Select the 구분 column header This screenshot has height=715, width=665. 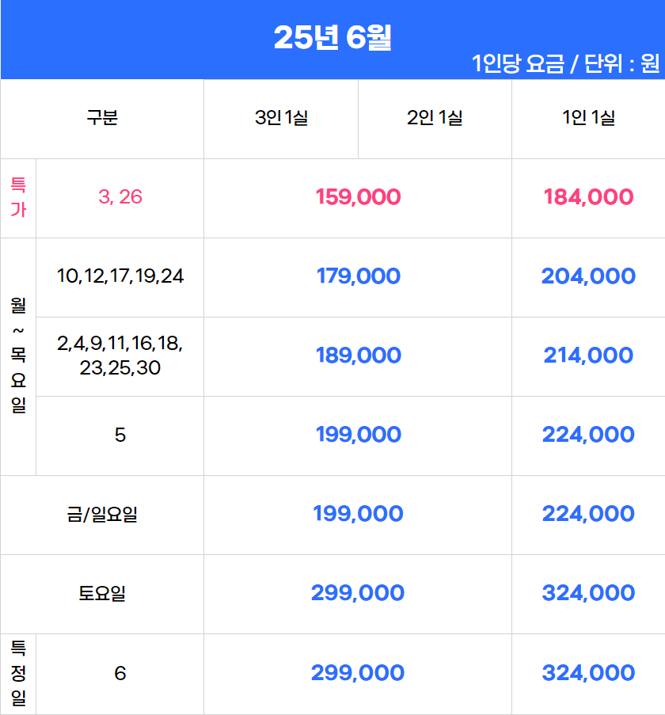click(x=102, y=118)
